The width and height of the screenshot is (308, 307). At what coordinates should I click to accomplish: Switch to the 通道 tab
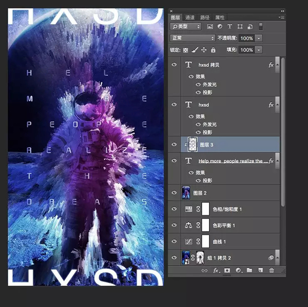tap(190, 17)
